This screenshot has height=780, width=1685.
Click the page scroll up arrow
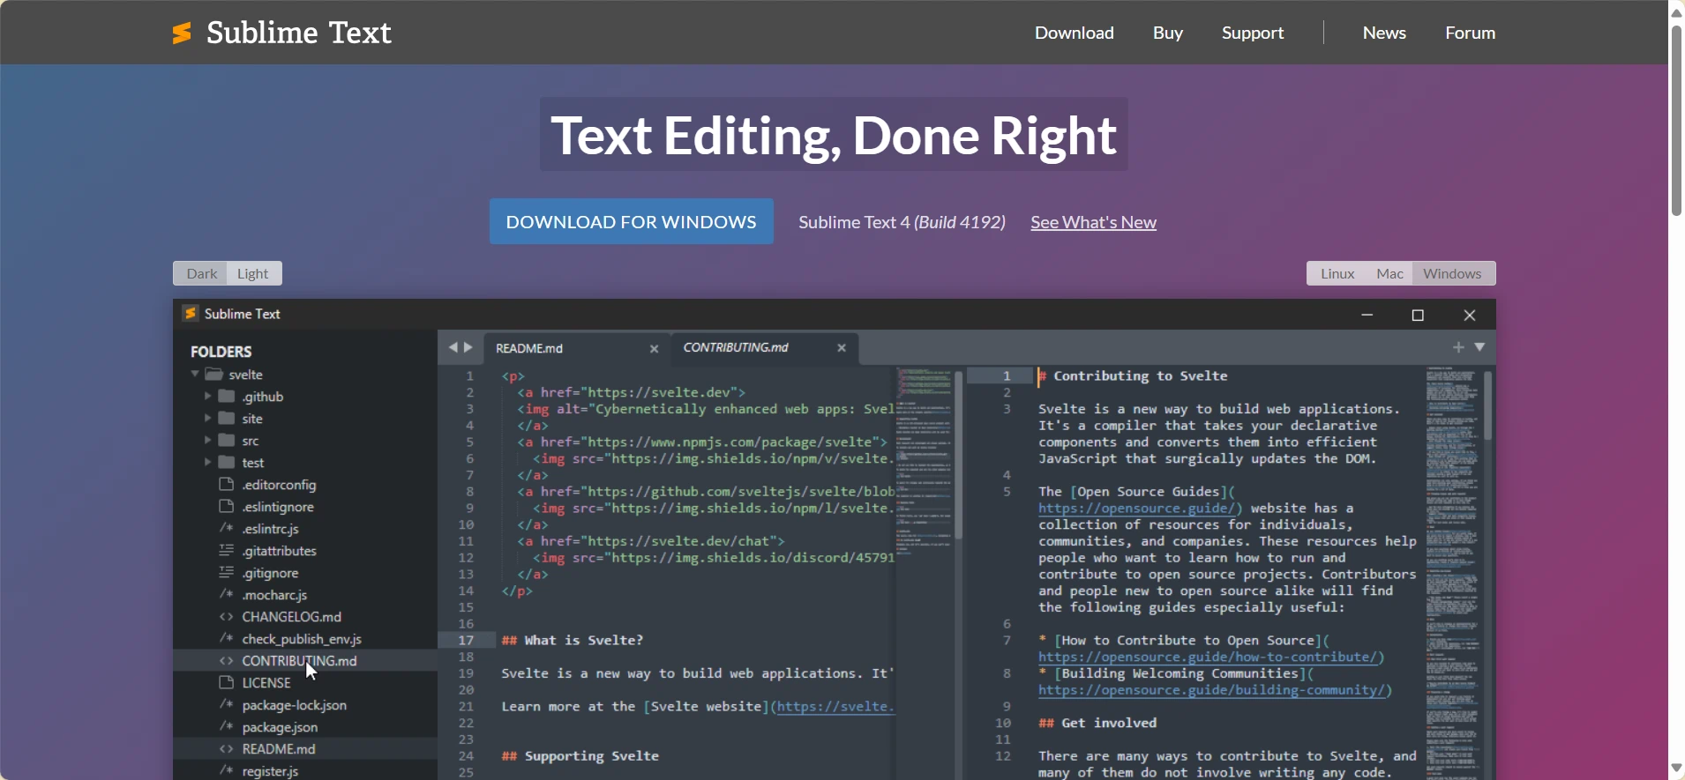(x=1677, y=11)
